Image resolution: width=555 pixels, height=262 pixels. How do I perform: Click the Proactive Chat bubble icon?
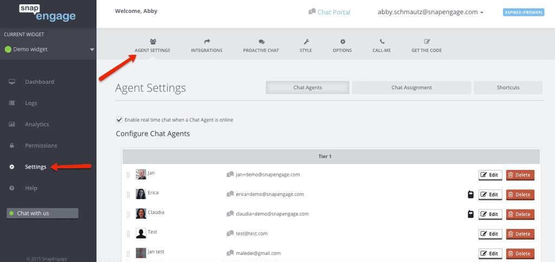point(261,42)
